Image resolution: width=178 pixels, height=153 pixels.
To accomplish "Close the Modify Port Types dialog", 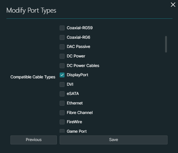I will click(173, 5).
